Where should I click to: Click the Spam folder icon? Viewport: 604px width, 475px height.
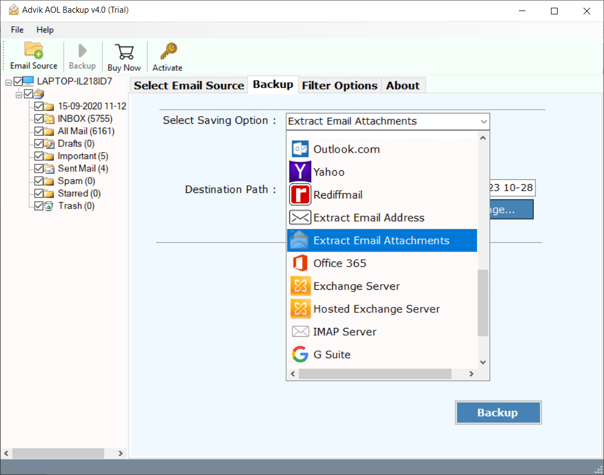49,181
